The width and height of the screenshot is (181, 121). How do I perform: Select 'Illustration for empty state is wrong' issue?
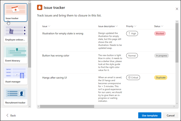point(63,34)
